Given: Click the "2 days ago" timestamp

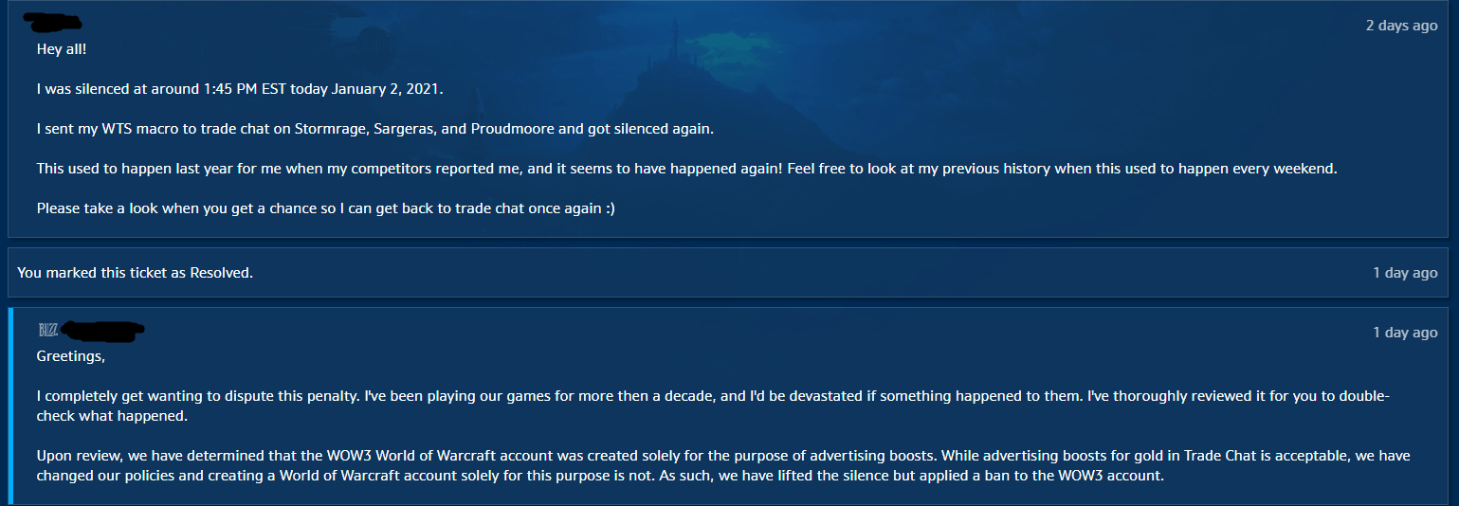Looking at the screenshot, I should (1401, 26).
